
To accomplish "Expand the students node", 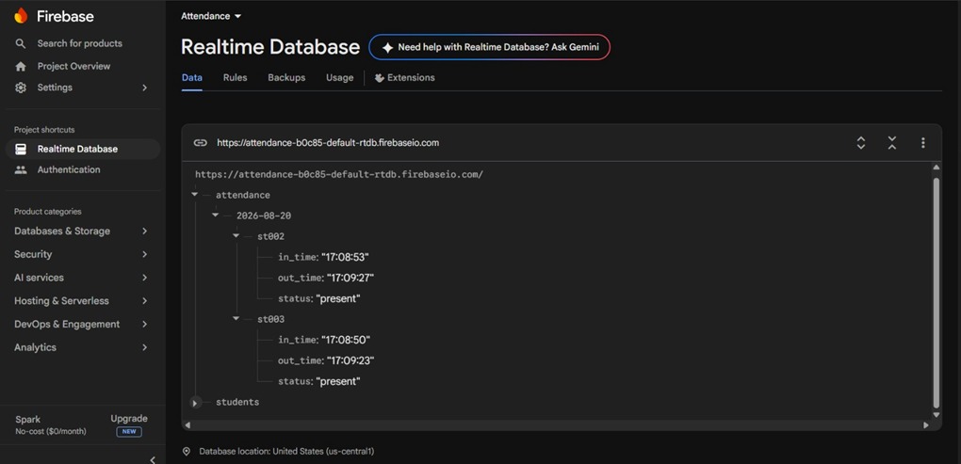I will point(195,403).
